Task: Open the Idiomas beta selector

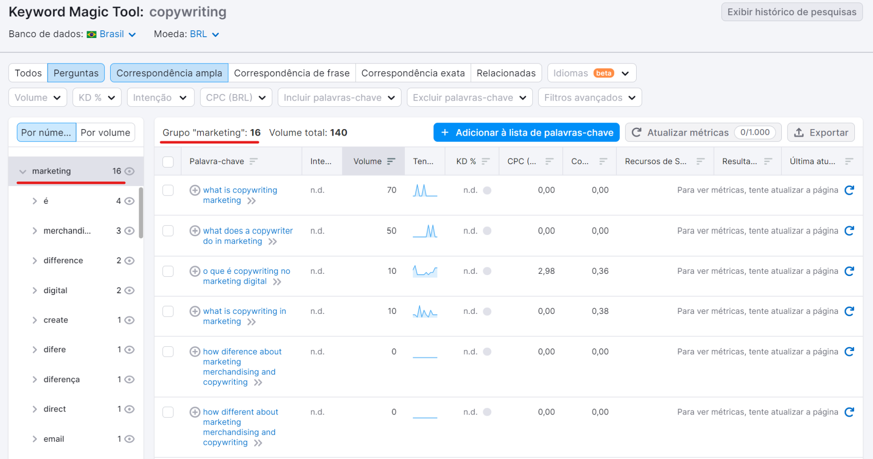Action: coord(592,73)
